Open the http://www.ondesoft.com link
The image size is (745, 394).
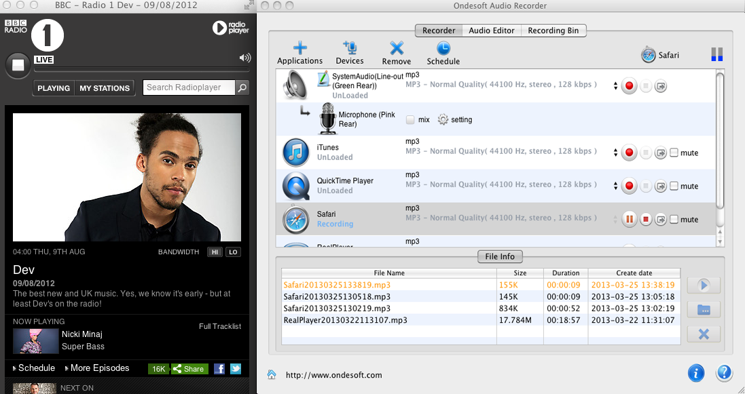pyautogui.click(x=333, y=375)
